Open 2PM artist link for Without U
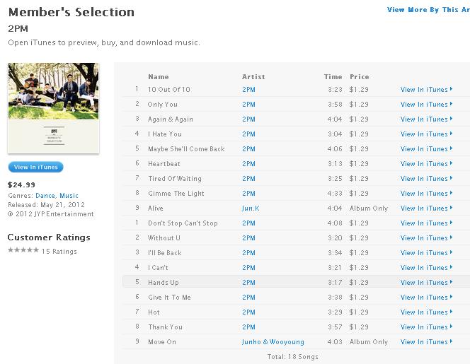Viewport: 470px width, 364px height. point(248,238)
